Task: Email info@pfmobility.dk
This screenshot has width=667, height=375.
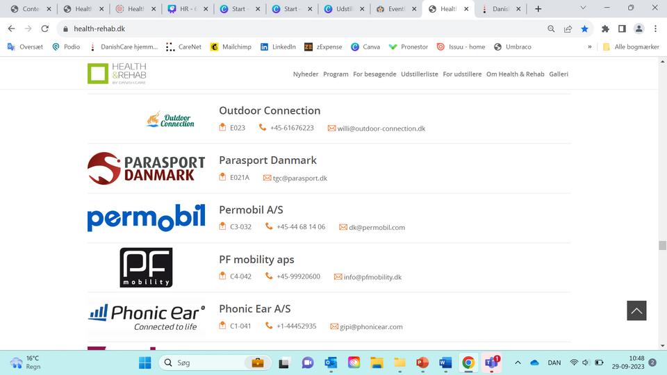Action: pyautogui.click(x=372, y=277)
